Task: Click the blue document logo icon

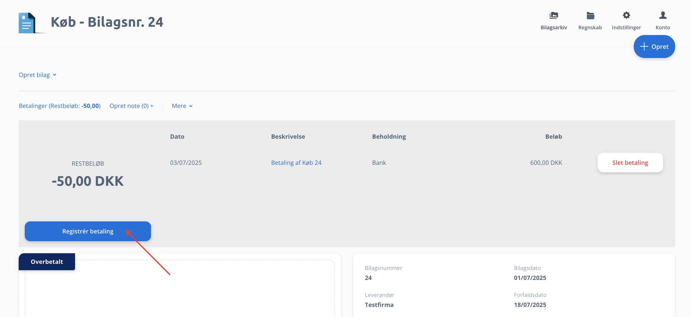Action: click(x=27, y=23)
